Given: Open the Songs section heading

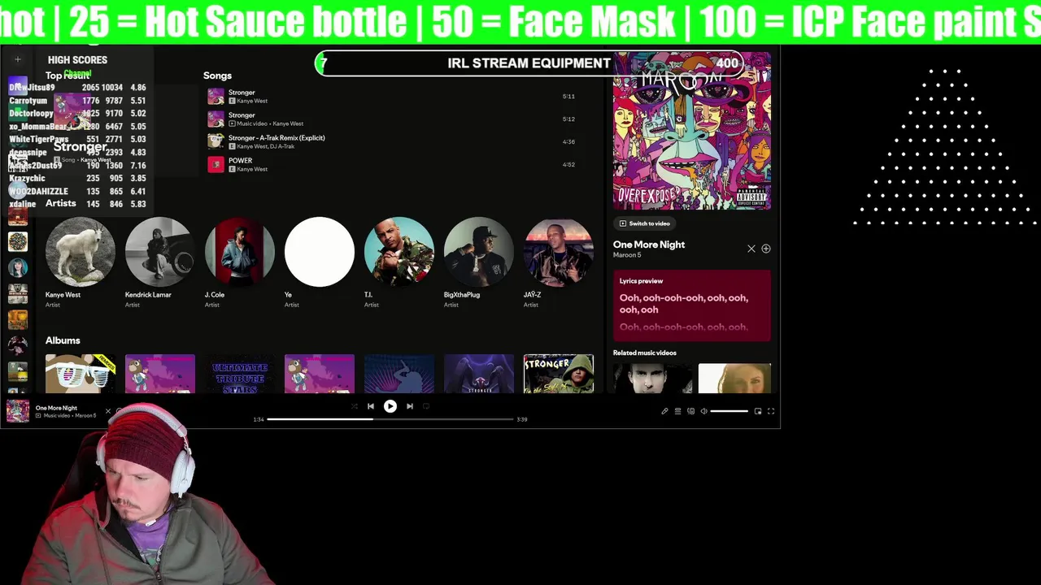Looking at the screenshot, I should pyautogui.click(x=217, y=76).
